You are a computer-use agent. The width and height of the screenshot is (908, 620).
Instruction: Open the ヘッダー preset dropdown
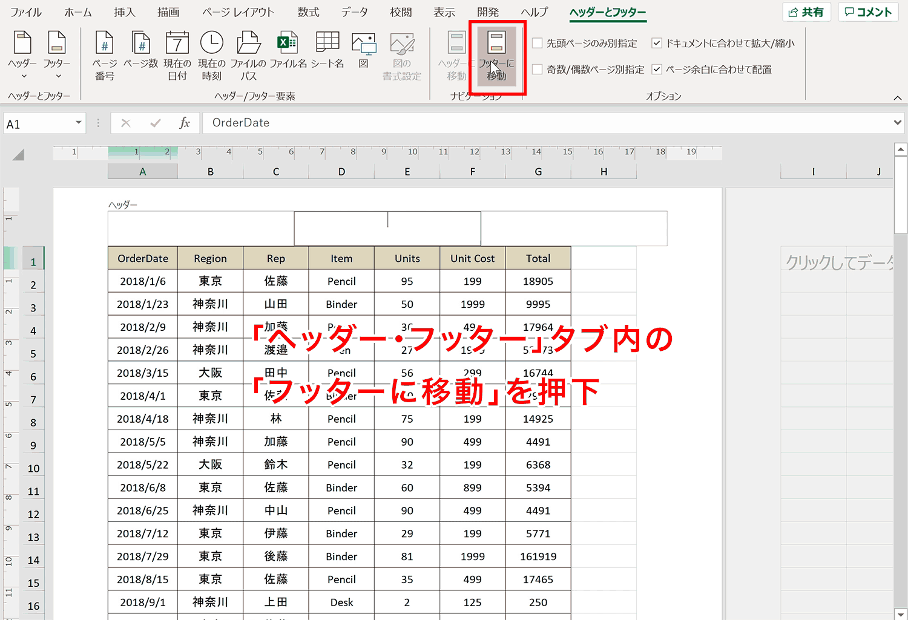pos(23,56)
